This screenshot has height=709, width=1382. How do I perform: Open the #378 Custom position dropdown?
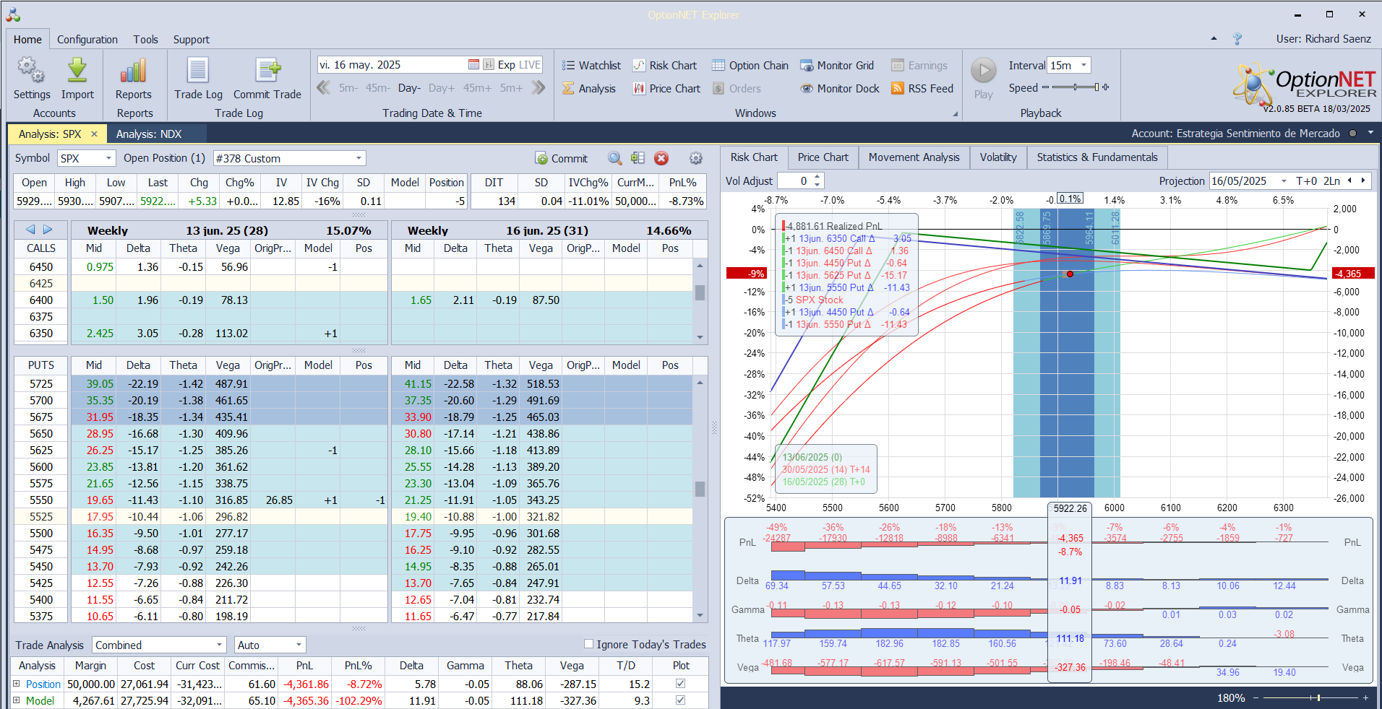point(359,158)
